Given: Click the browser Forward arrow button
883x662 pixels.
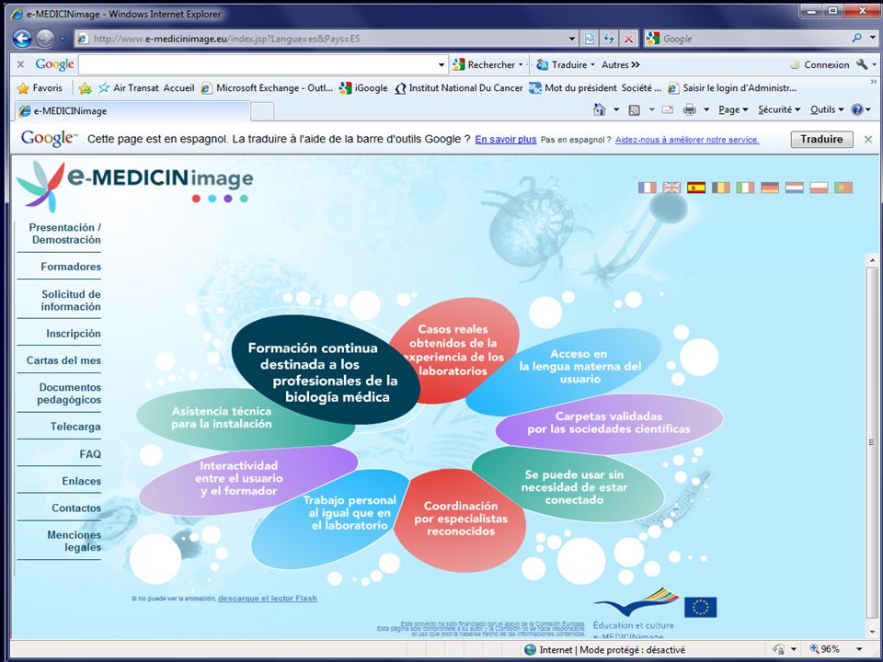Looking at the screenshot, I should click(x=45, y=39).
